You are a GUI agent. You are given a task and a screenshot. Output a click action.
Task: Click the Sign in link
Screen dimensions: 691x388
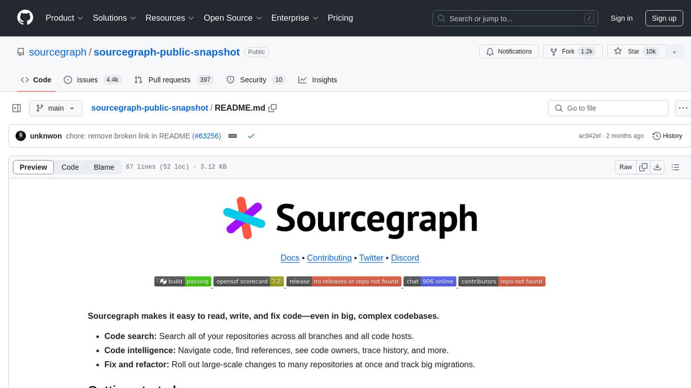coord(621,18)
